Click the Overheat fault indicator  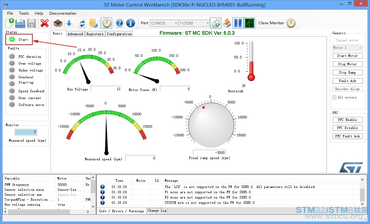pyautogui.click(x=12, y=77)
